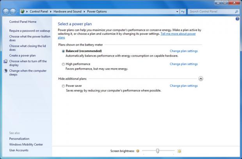Open Change plan settings for High performance
The image size is (242, 159).
pos(183,64)
